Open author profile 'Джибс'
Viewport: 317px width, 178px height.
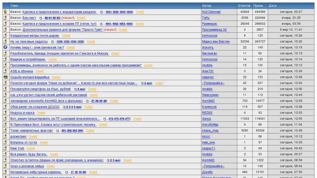pyautogui.click(x=207, y=172)
